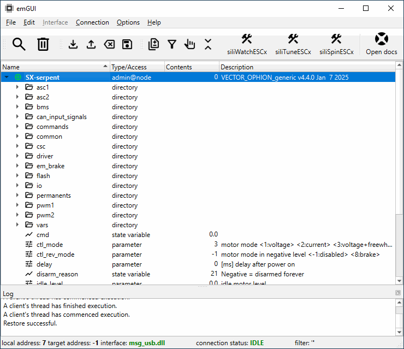Select the io directory row

[x=198, y=185]
